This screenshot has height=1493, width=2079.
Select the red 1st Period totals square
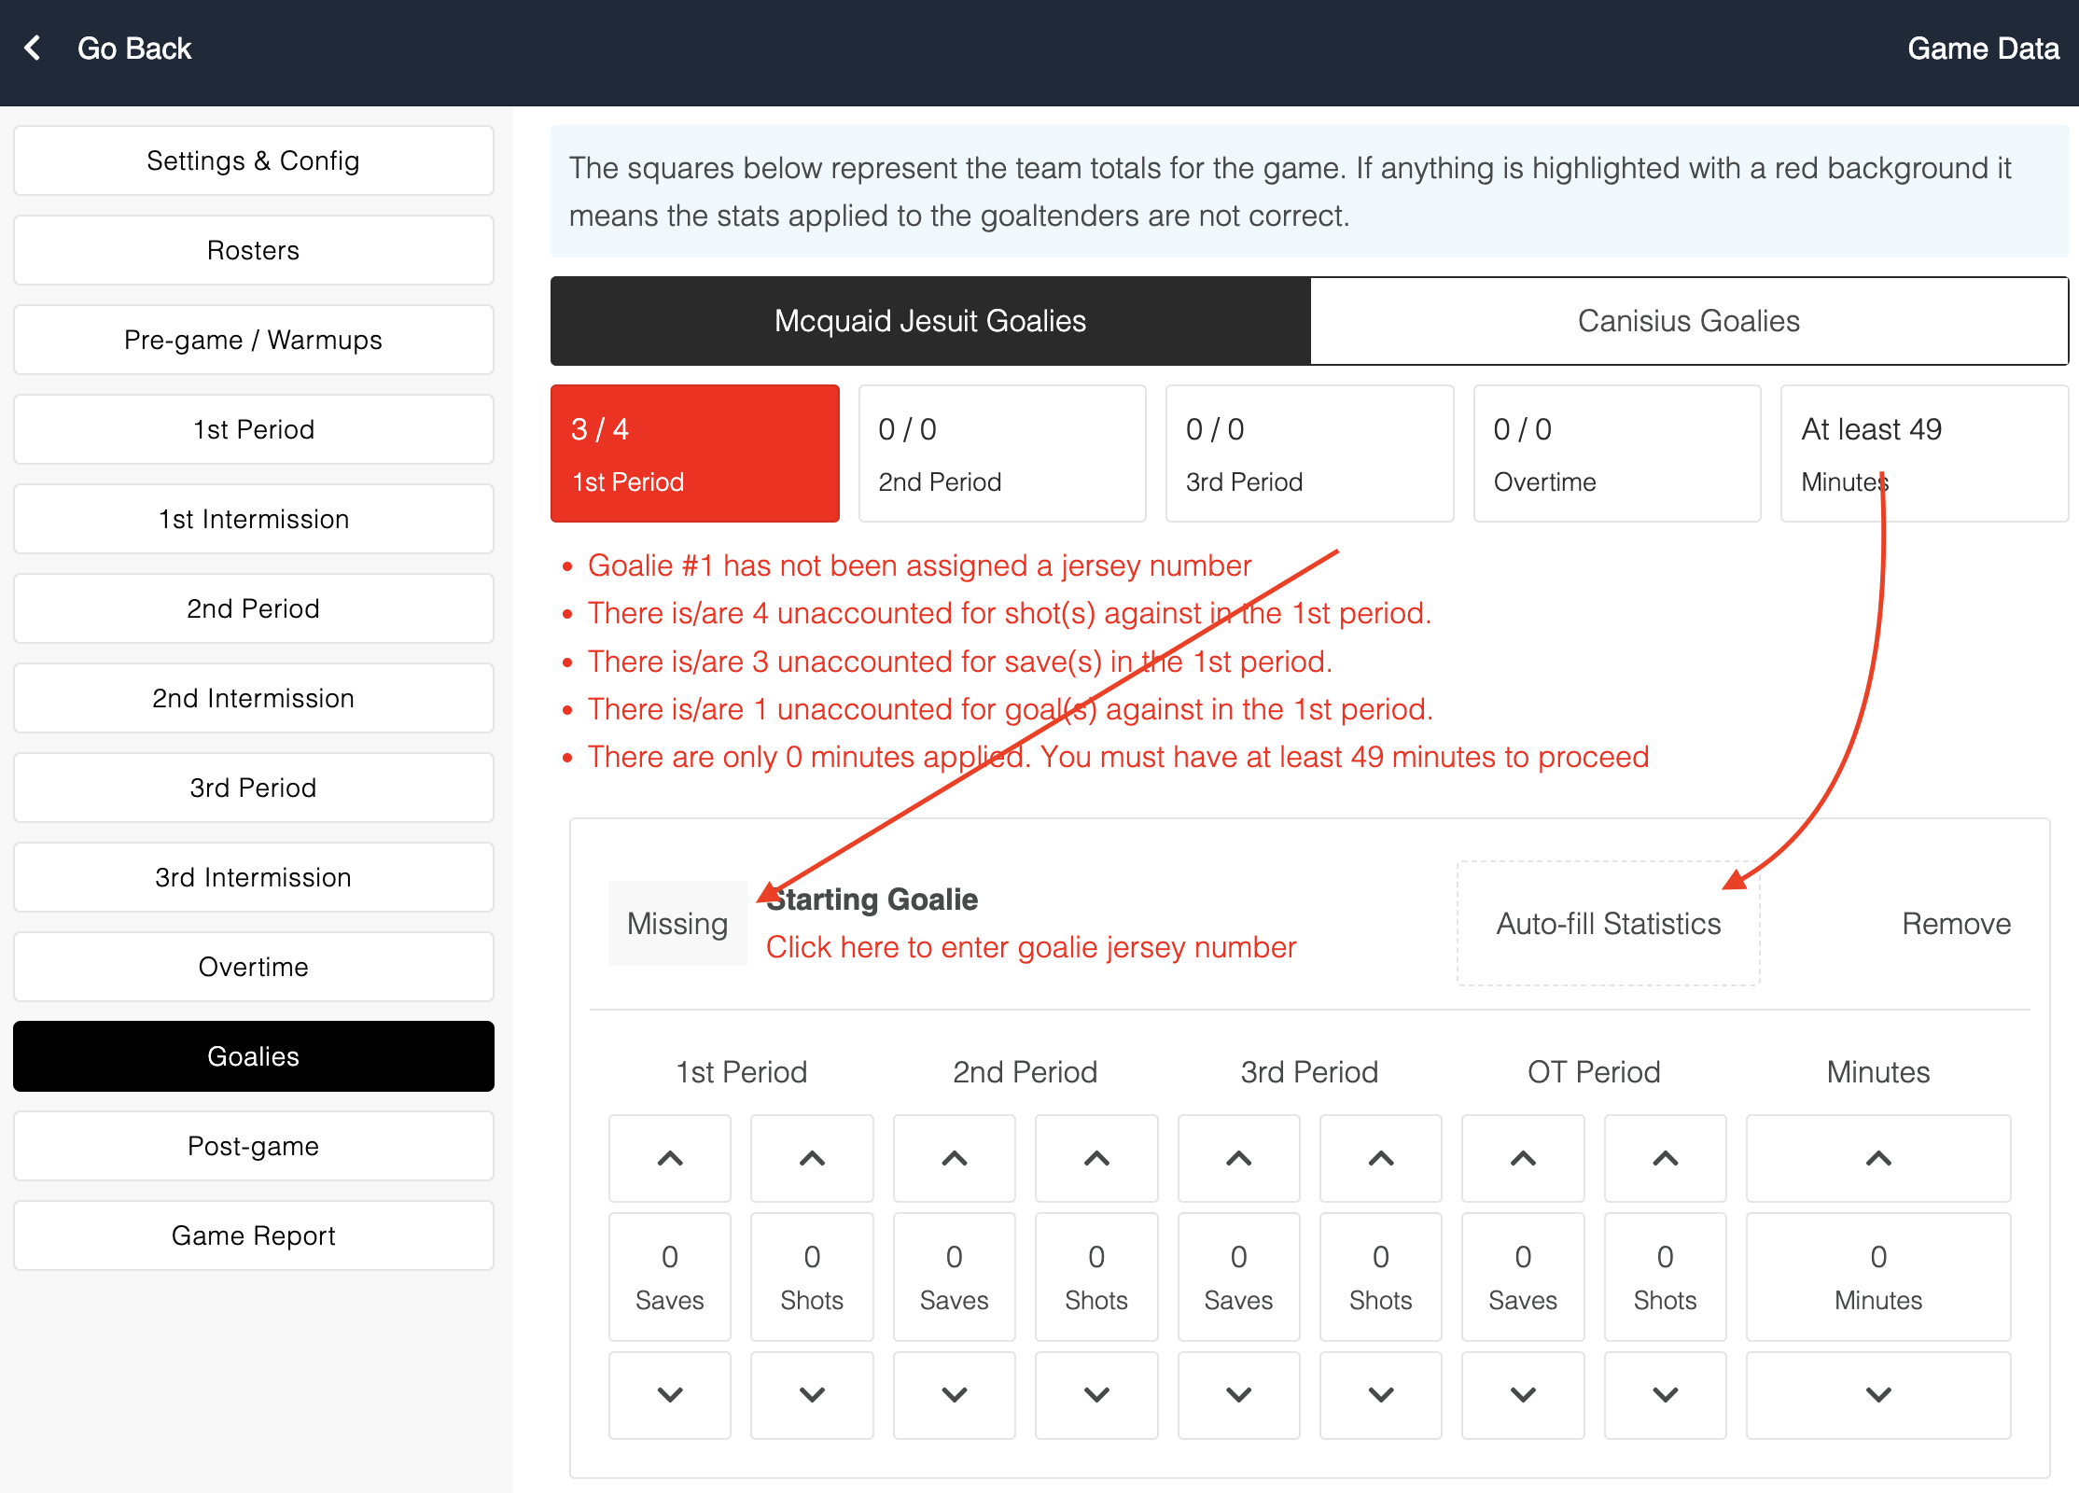click(x=694, y=453)
